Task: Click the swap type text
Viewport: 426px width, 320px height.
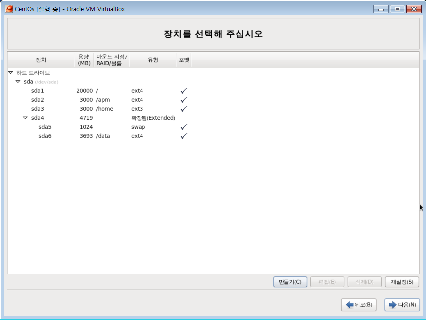Action: (138, 127)
